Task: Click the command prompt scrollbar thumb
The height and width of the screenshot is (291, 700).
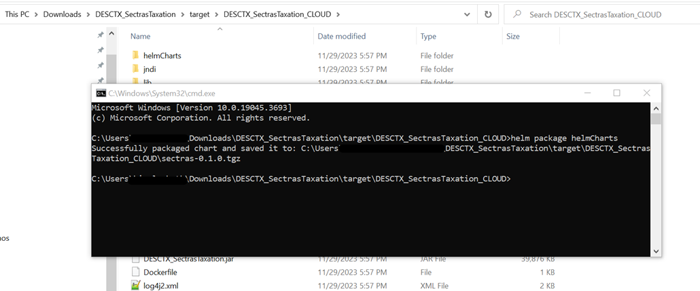Action: click(x=656, y=119)
